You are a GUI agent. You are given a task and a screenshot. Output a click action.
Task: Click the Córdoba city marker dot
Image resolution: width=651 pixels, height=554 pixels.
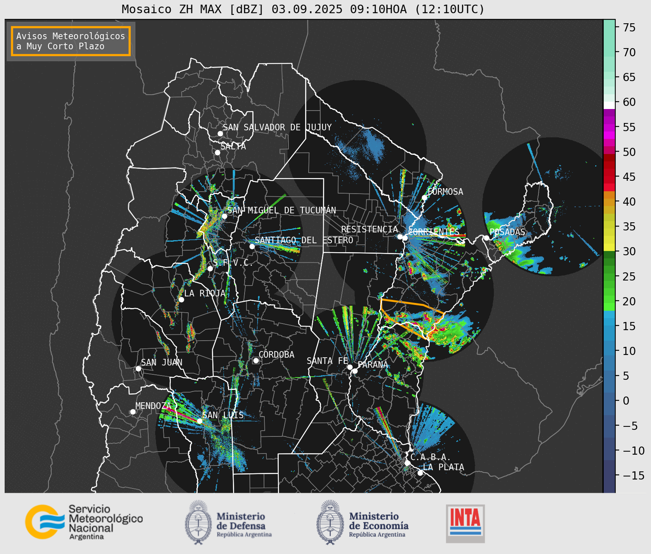click(x=256, y=360)
